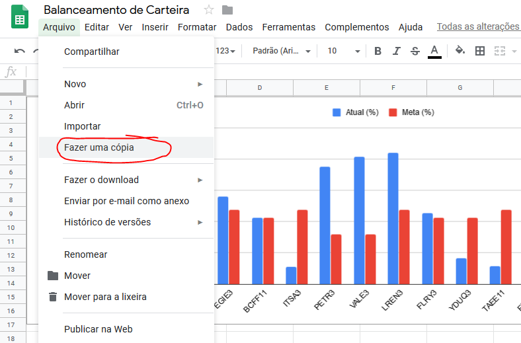This screenshot has width=521, height=343.
Task: Open the Complementos menu
Action: [x=357, y=27]
